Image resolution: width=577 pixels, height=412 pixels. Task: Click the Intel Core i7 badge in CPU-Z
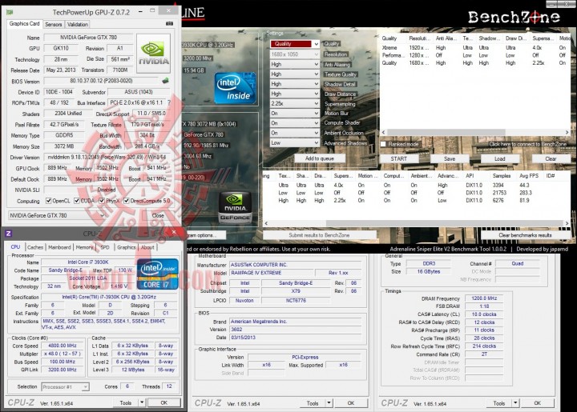click(158, 274)
